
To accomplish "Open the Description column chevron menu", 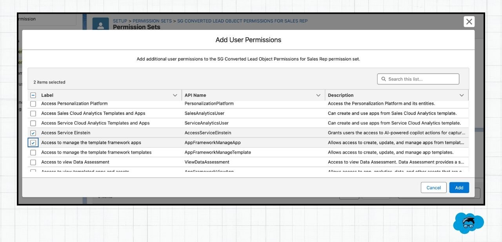I will tap(462, 95).
